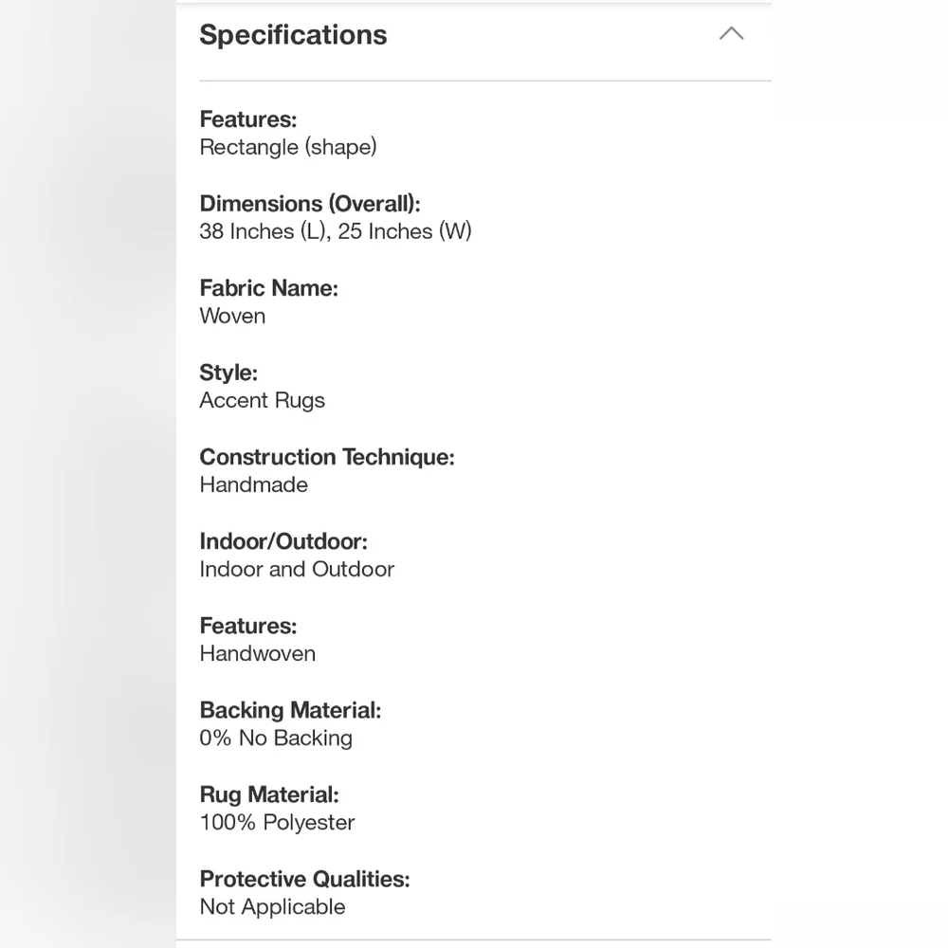Select the Woven fabric value
Screen dimensions: 948x948
pyautogui.click(x=233, y=316)
